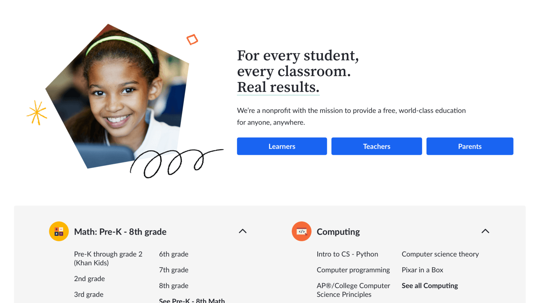Click the Parents button
Viewport: 559px width, 303px height.
coord(469,146)
